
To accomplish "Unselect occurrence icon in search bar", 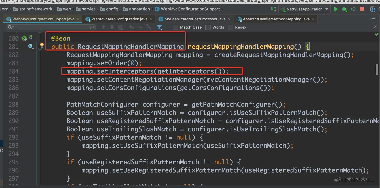I will click(140, 27).
